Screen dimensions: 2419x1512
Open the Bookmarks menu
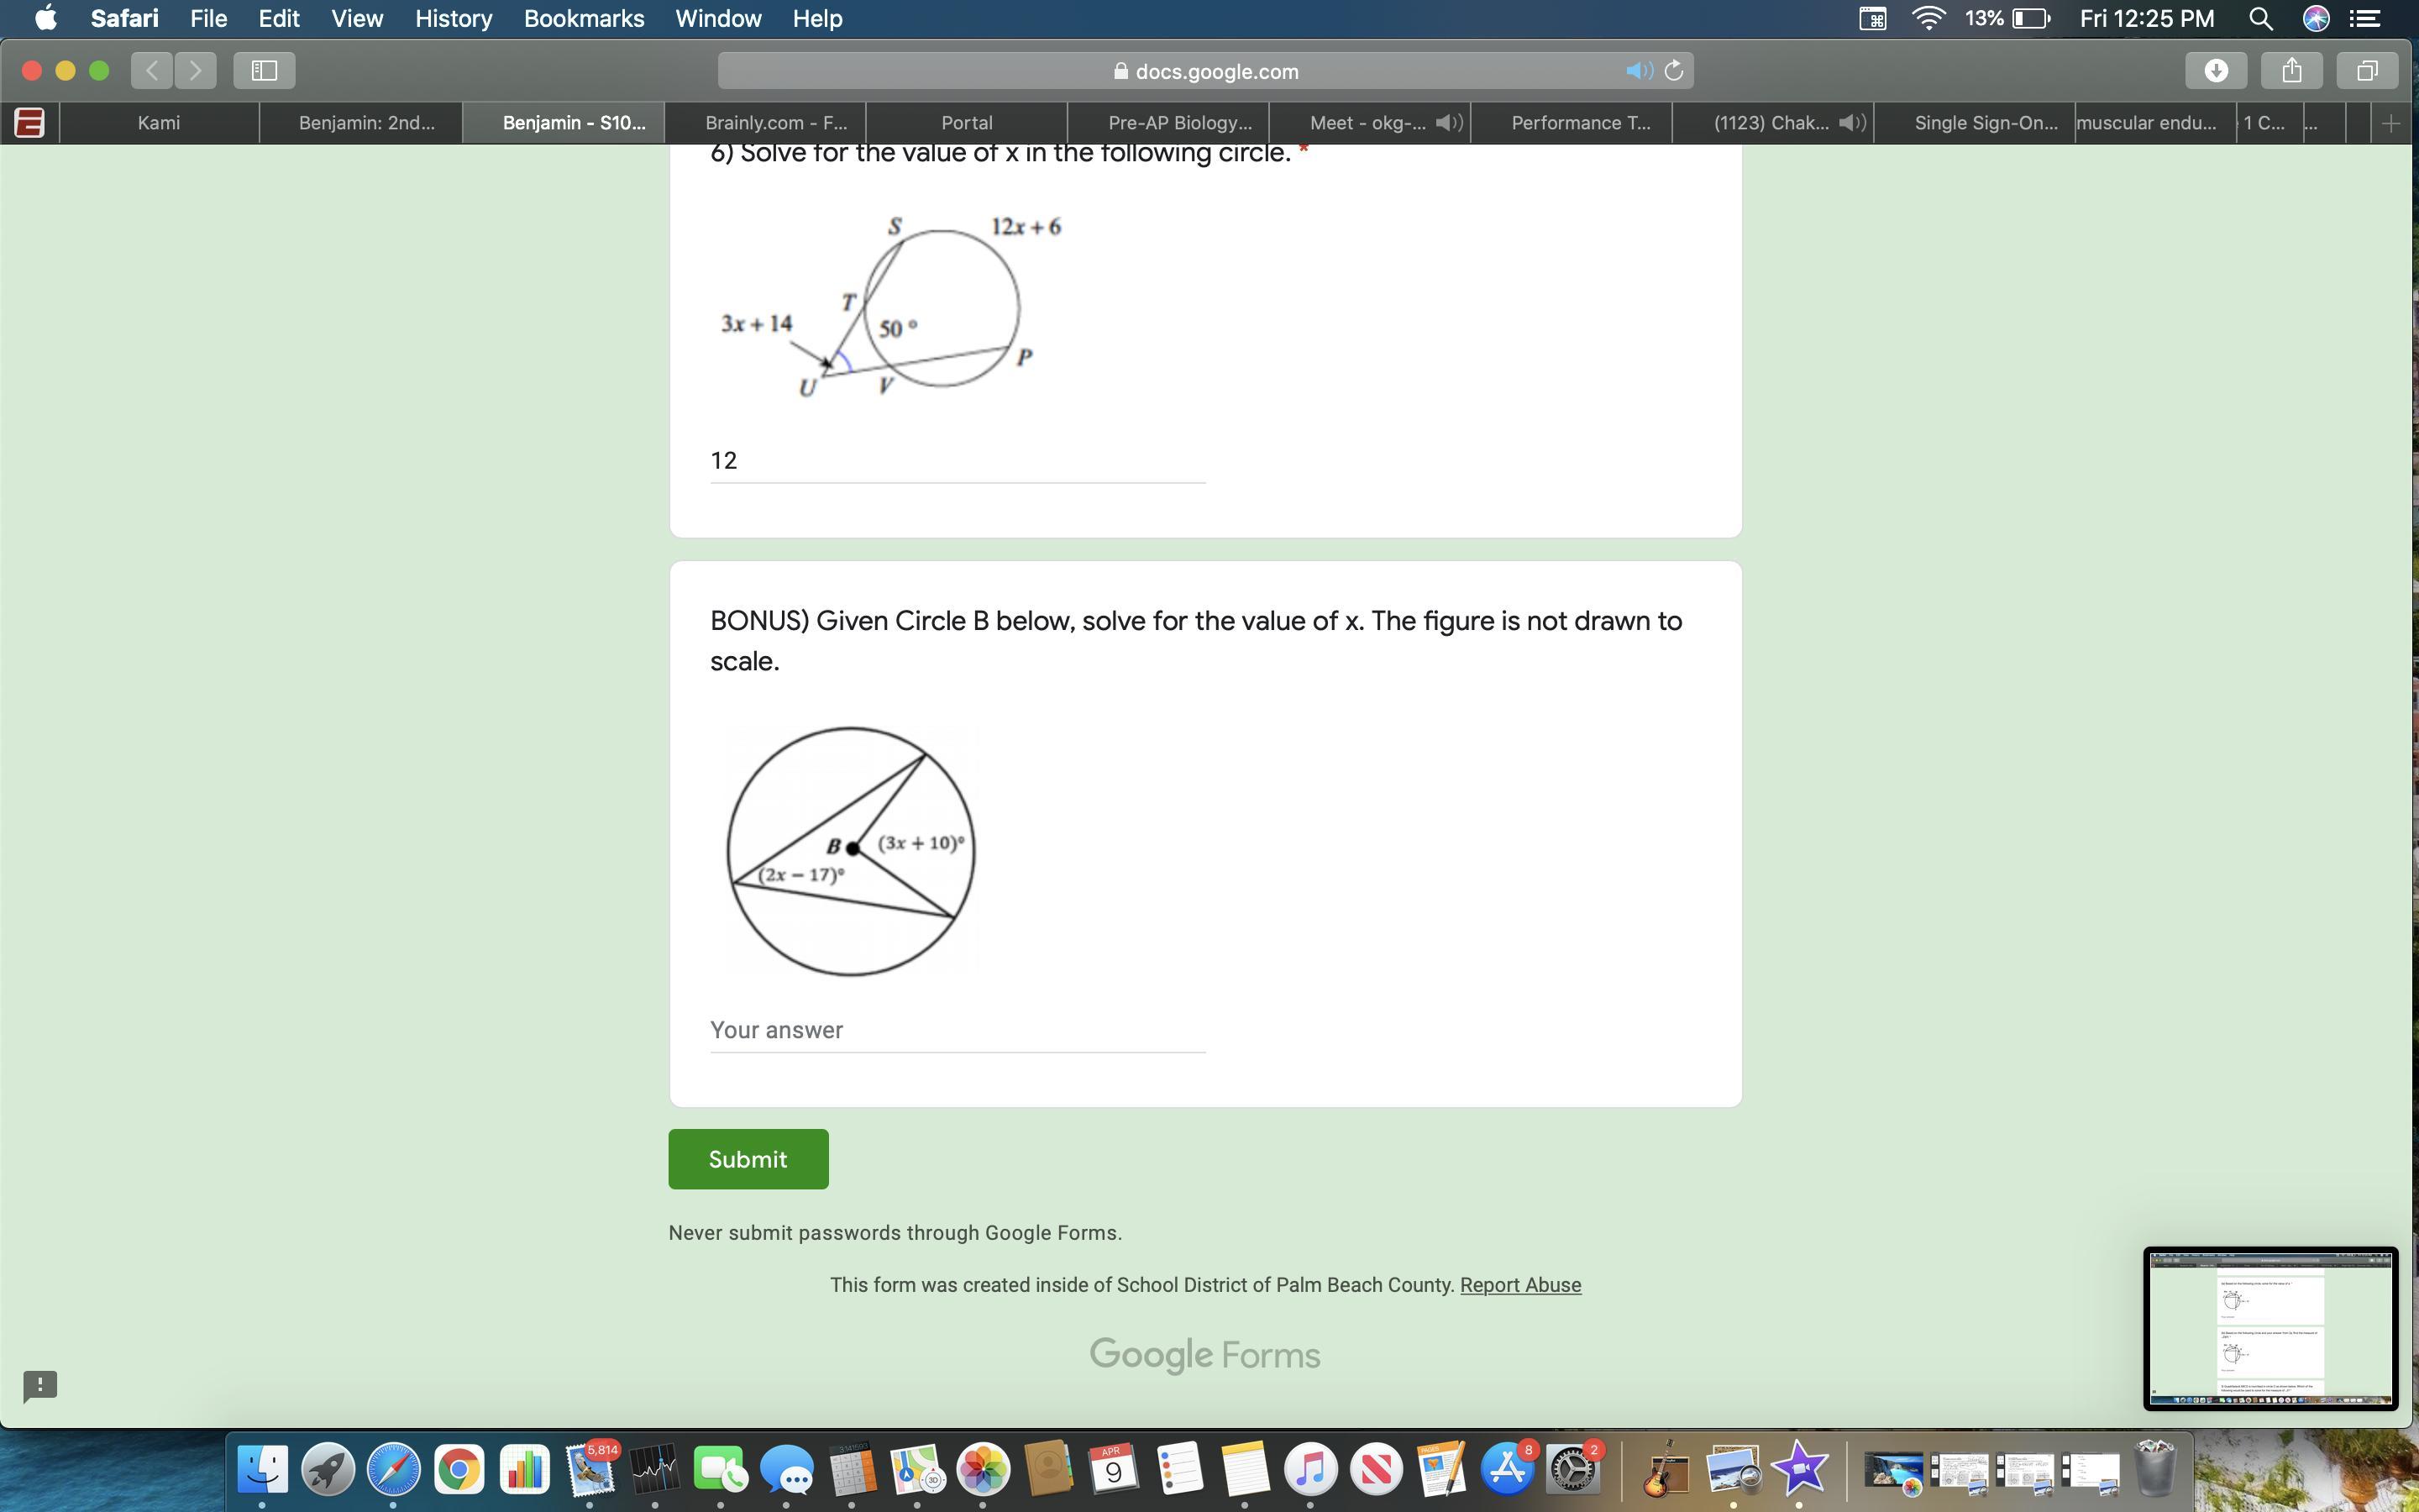point(584,18)
